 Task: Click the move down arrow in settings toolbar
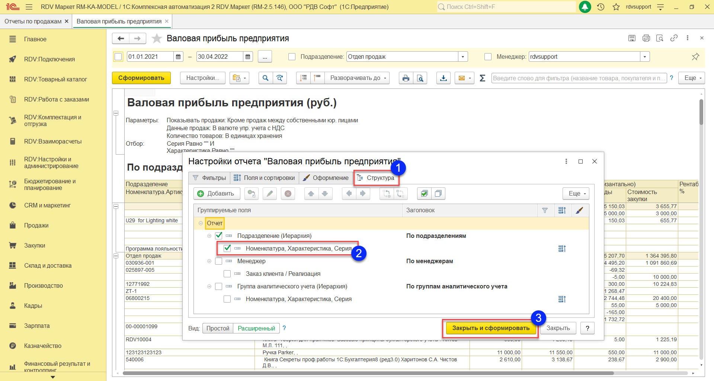325,193
